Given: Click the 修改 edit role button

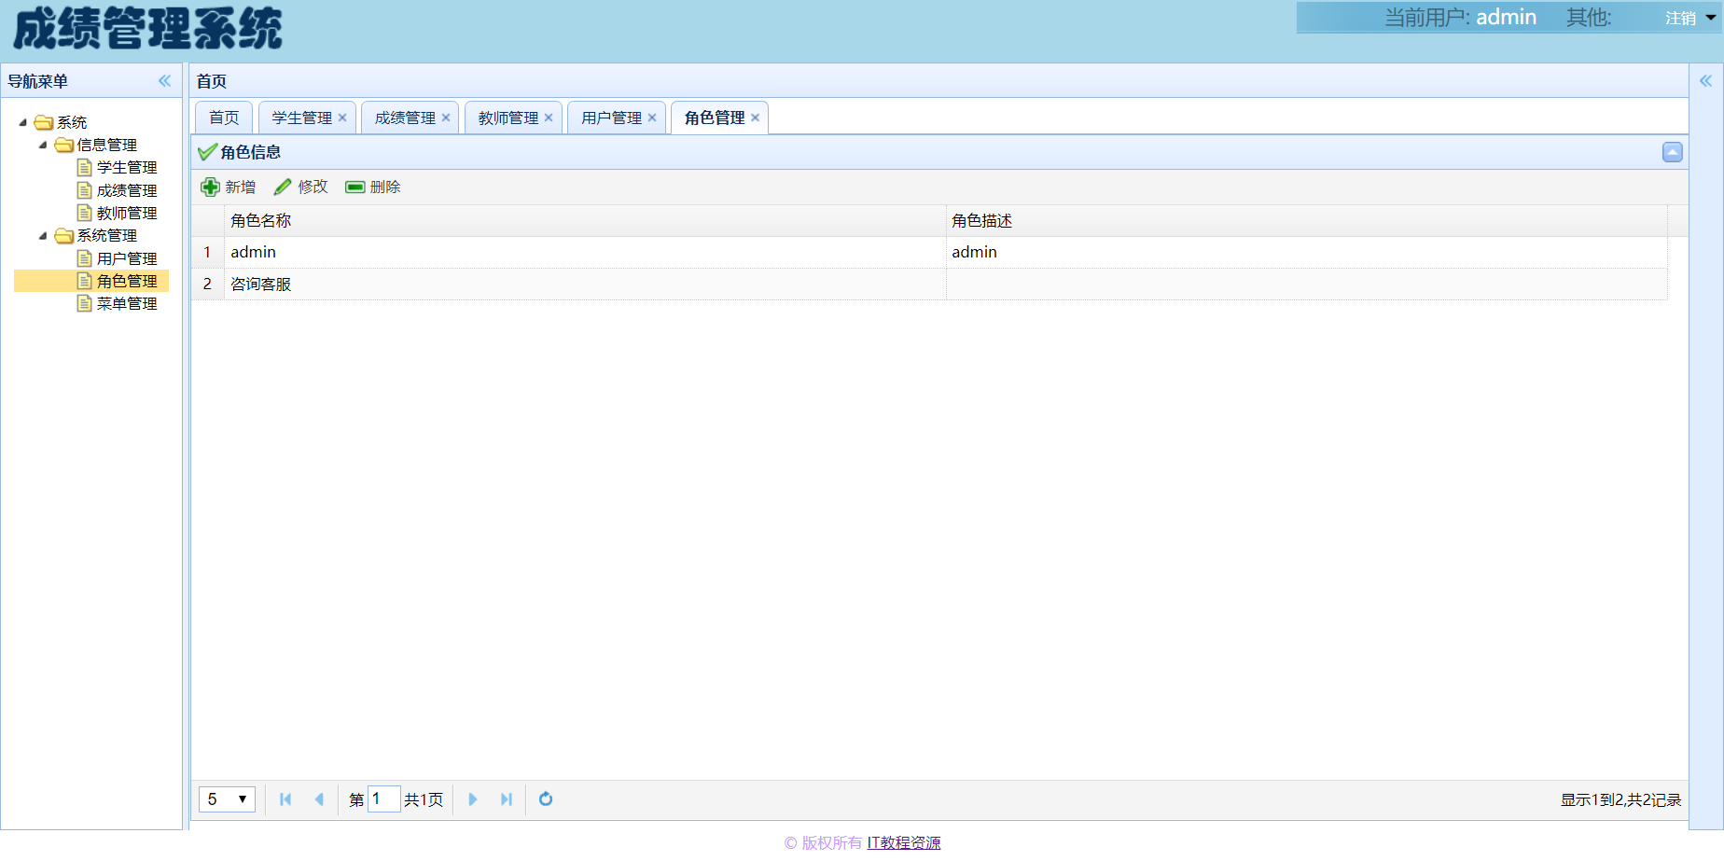Looking at the screenshot, I should (301, 187).
